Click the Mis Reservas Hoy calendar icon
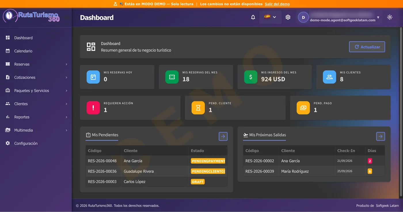The width and height of the screenshot is (403, 212). coord(93,77)
